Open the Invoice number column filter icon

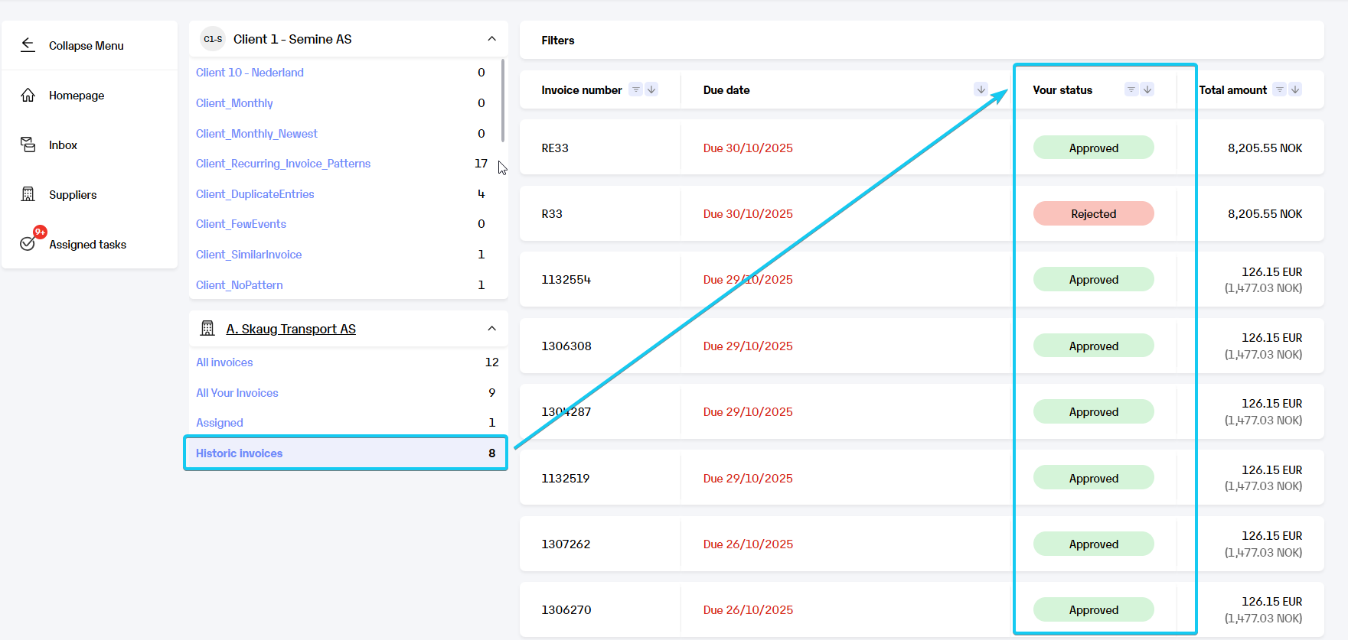pos(635,89)
